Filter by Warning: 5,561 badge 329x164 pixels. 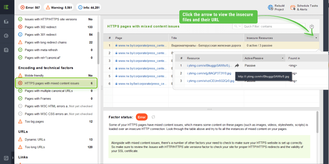pyautogui.click(x=59, y=8)
